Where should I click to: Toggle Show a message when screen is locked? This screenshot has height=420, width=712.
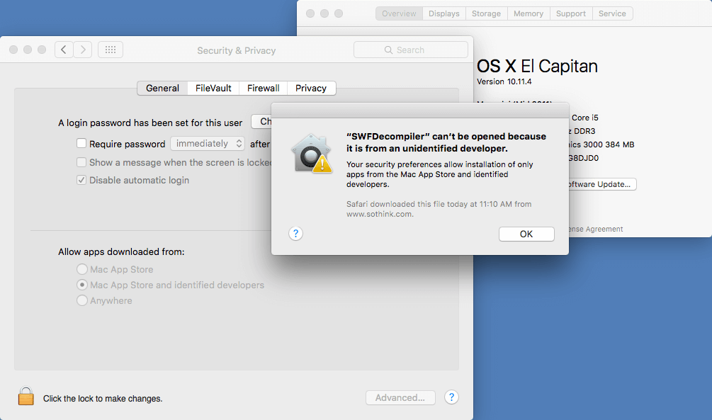81,162
